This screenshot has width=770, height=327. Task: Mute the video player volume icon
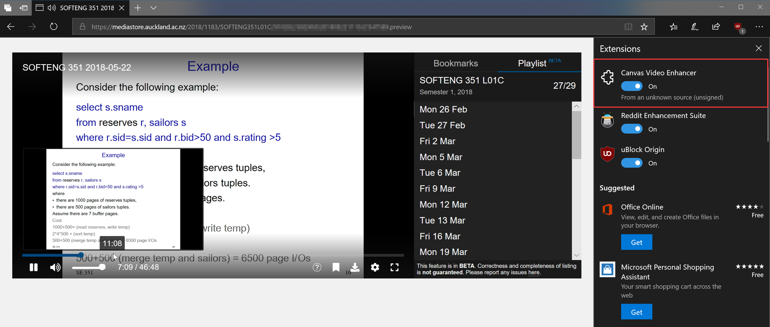(55, 267)
